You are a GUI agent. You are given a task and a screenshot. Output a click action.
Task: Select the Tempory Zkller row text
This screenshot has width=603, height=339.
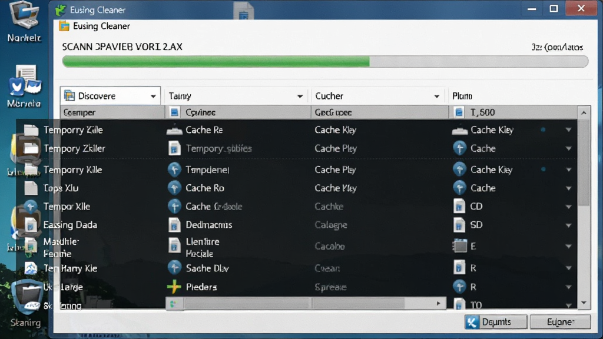[x=74, y=148]
